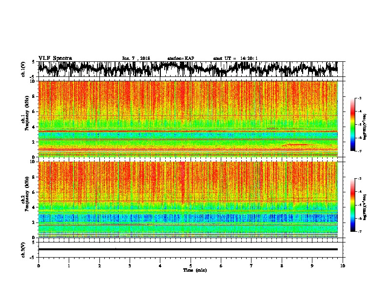The height and width of the screenshot is (298, 386).
Task: Click the ch.2 spectrogram "8" kHz tick label
Action: pos(34,177)
